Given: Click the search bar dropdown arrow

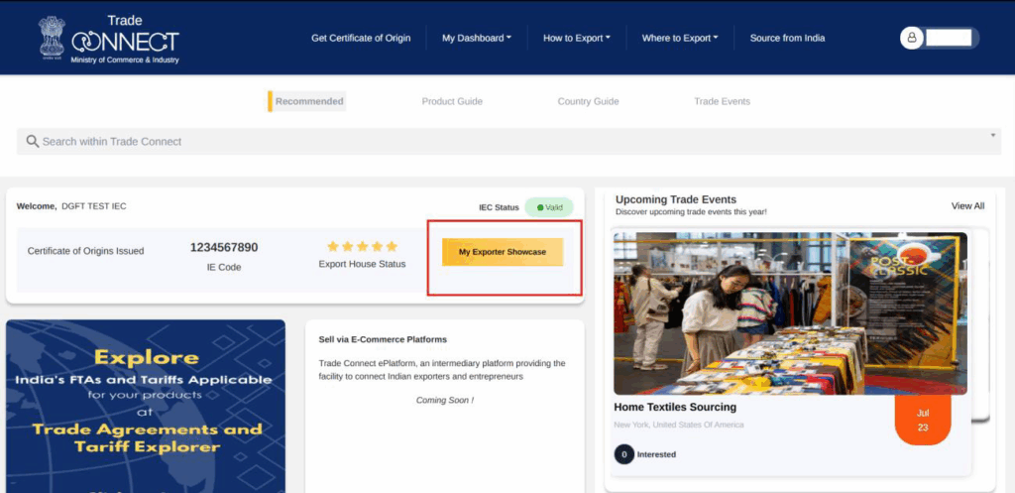Looking at the screenshot, I should pyautogui.click(x=992, y=135).
